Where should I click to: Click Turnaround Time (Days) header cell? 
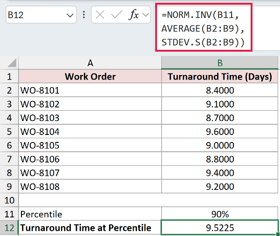pos(219,76)
